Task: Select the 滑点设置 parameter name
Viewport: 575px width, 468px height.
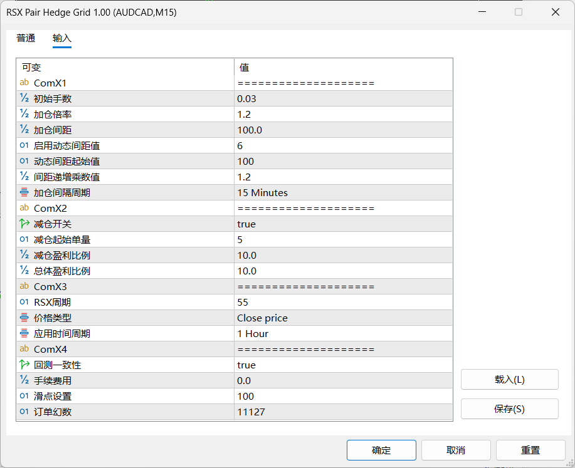Action: (x=53, y=396)
